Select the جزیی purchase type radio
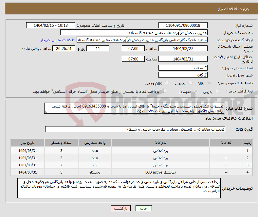The image size is (258, 217). (x=217, y=91)
